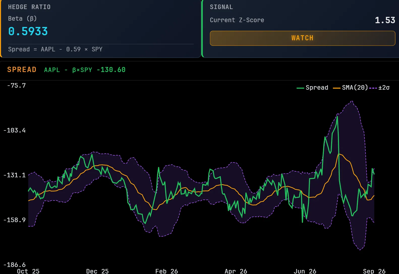
Task: Click the Jun 26 x-axis label
Action: [305, 271]
